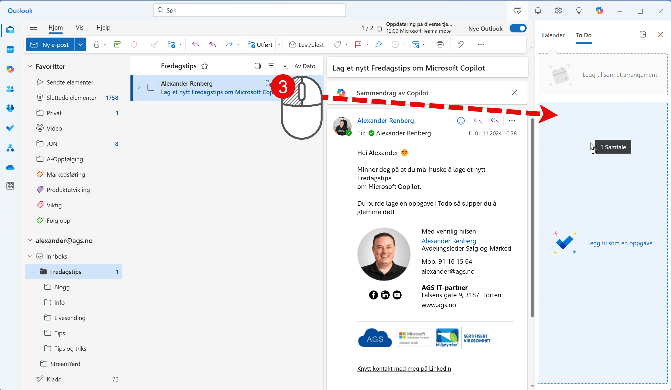Toggle the navigation pane hamburger
The height and width of the screenshot is (390, 671).
34,27
